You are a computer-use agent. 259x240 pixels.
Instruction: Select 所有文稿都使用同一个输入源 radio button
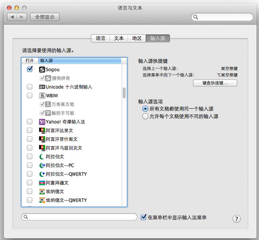tap(145, 109)
